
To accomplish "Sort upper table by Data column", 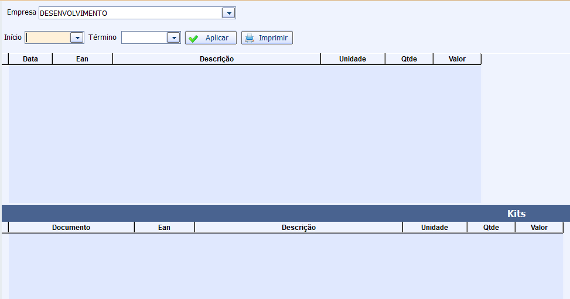I will click(x=30, y=59).
